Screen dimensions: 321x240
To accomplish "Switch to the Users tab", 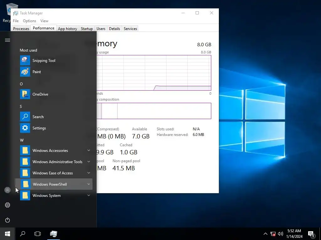I will 101,28.
